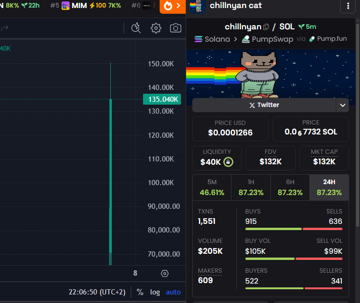Click the Pump.fun pill icon
Viewport: 360px width, 303px height.
point(312,39)
